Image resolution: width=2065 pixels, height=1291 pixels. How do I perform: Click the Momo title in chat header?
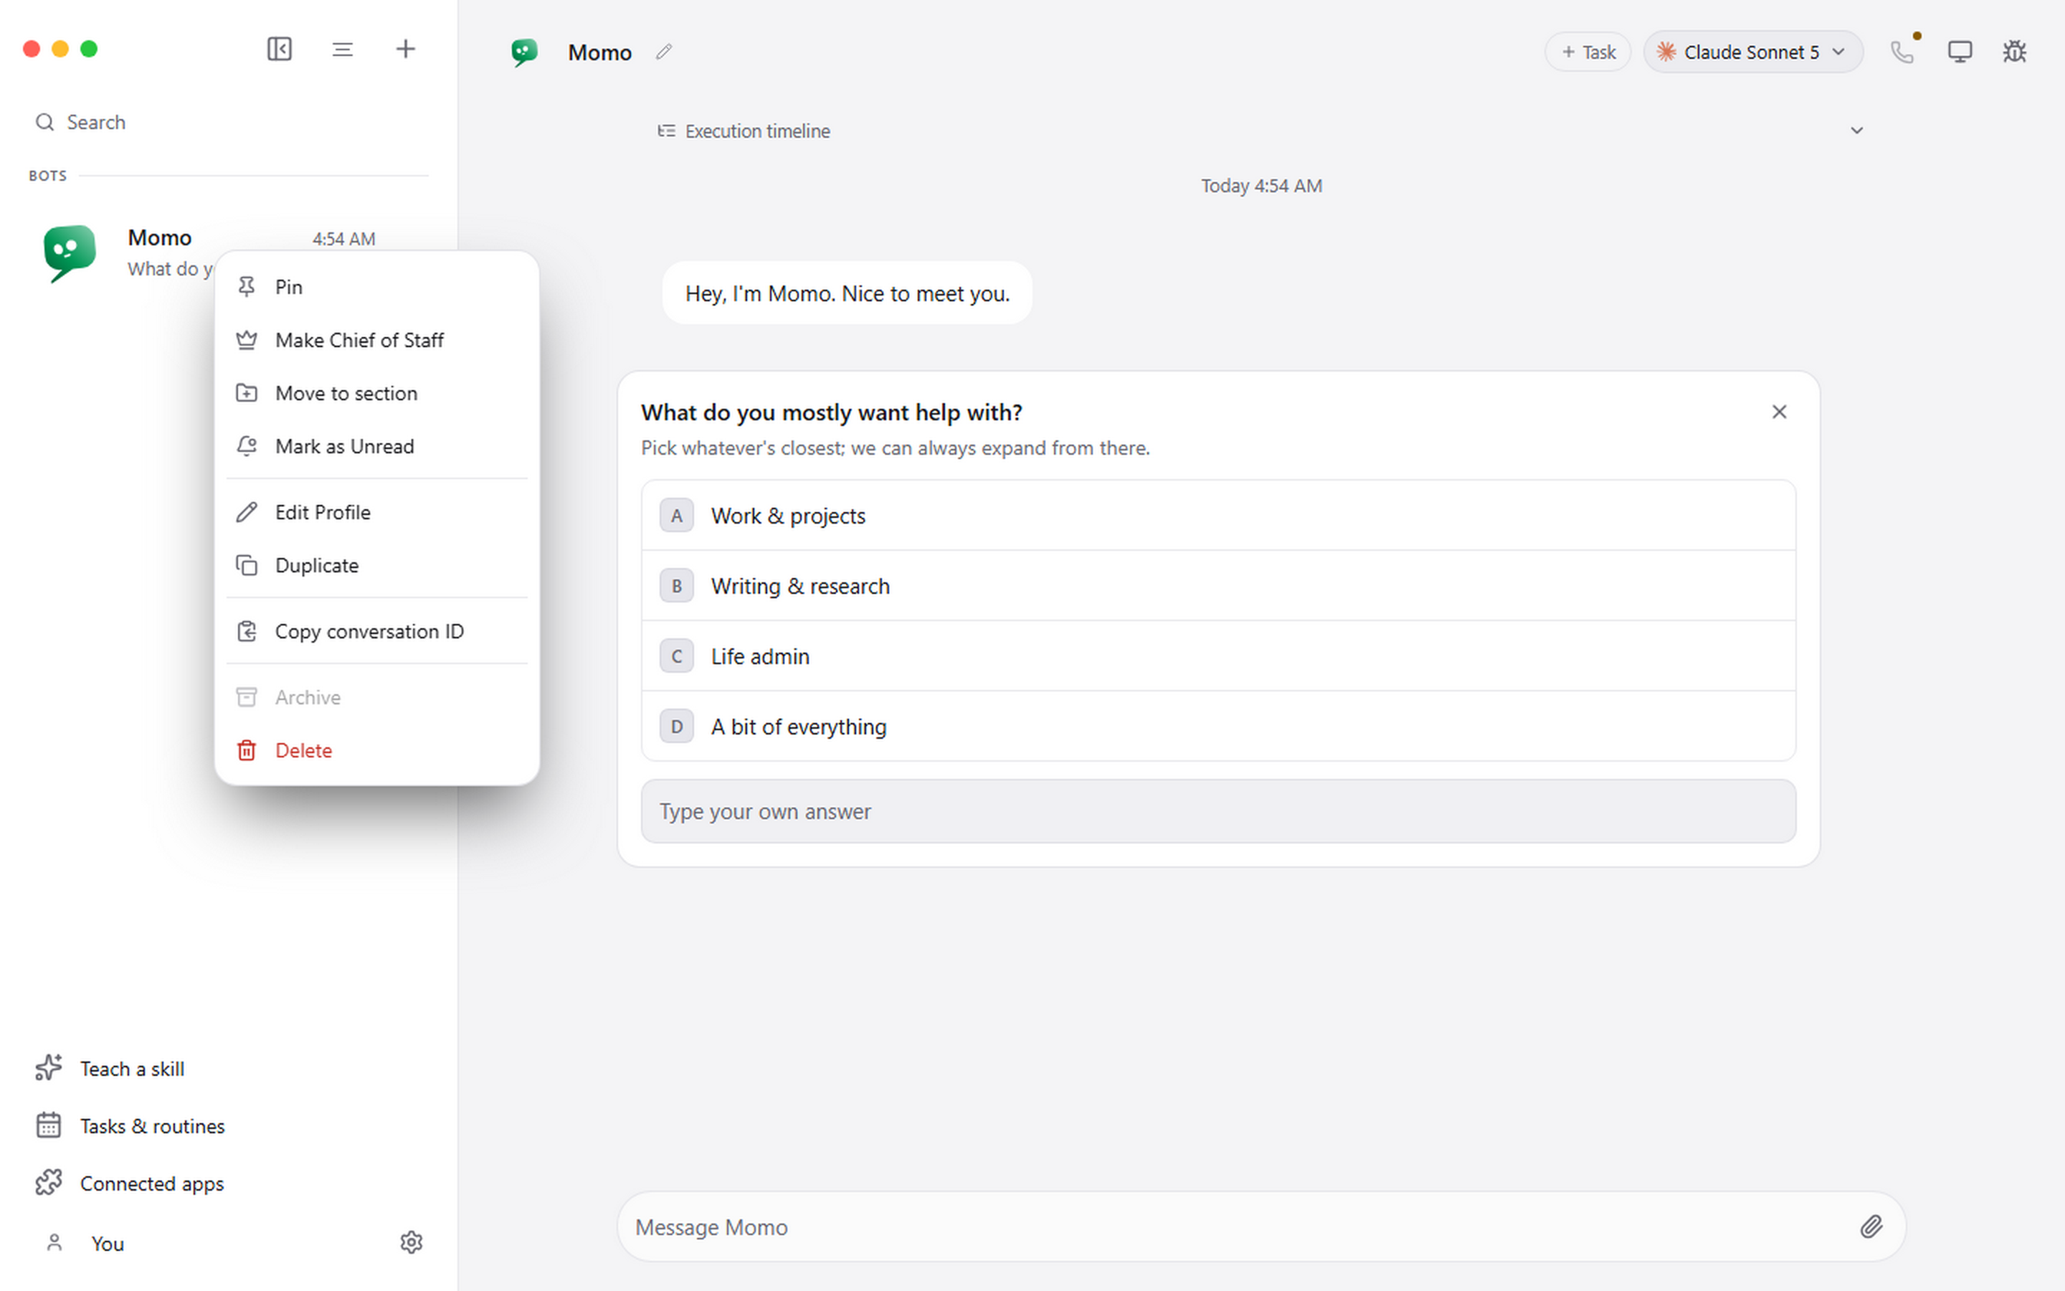600,52
